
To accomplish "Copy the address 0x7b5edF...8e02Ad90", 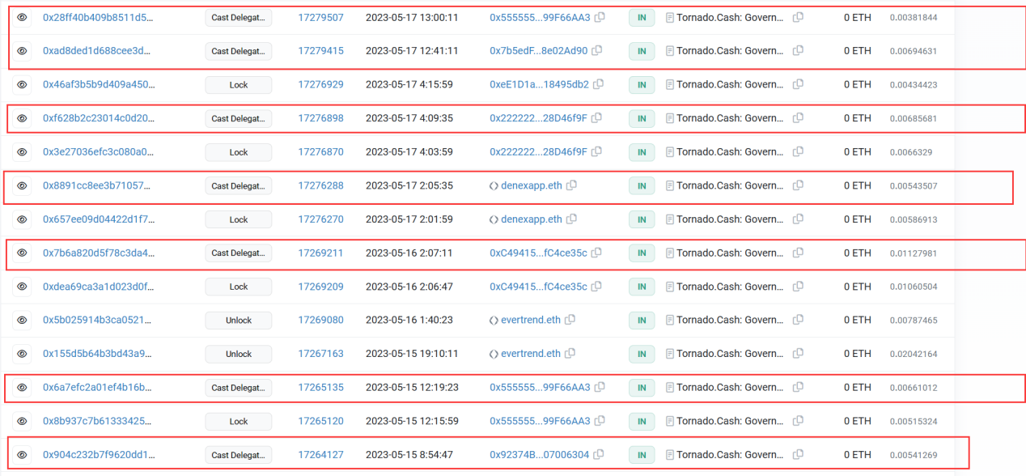I will (x=597, y=50).
